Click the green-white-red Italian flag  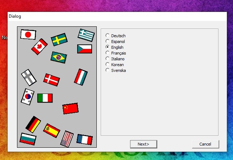45,98
